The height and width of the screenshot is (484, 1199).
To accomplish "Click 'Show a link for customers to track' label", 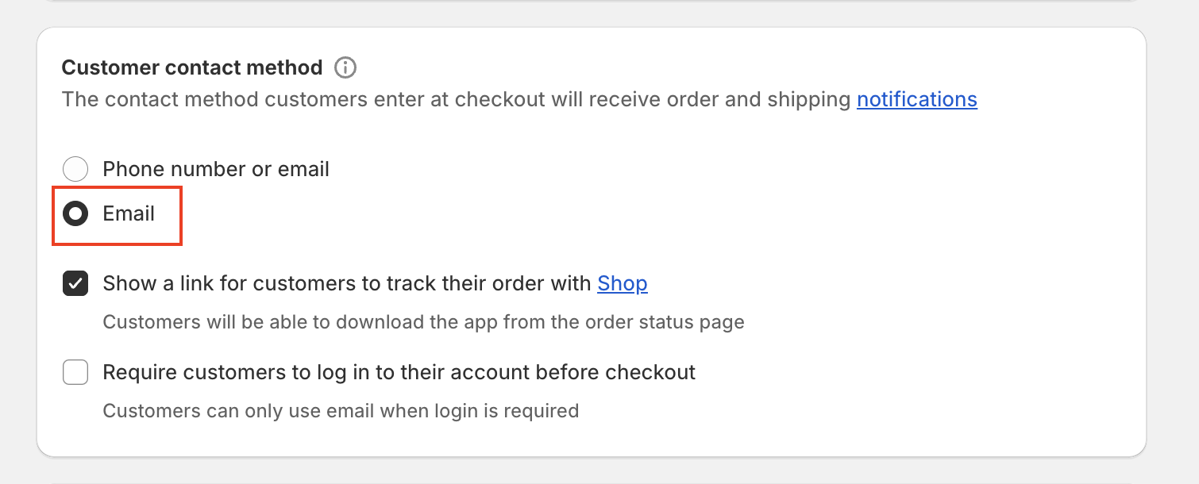I will pos(349,283).
